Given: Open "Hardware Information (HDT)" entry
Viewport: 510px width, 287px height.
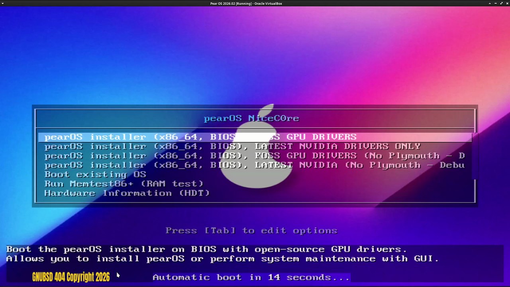Looking at the screenshot, I should [x=255, y=193].
